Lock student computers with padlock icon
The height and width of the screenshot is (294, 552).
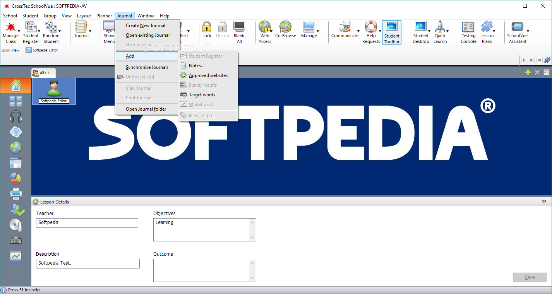click(207, 30)
